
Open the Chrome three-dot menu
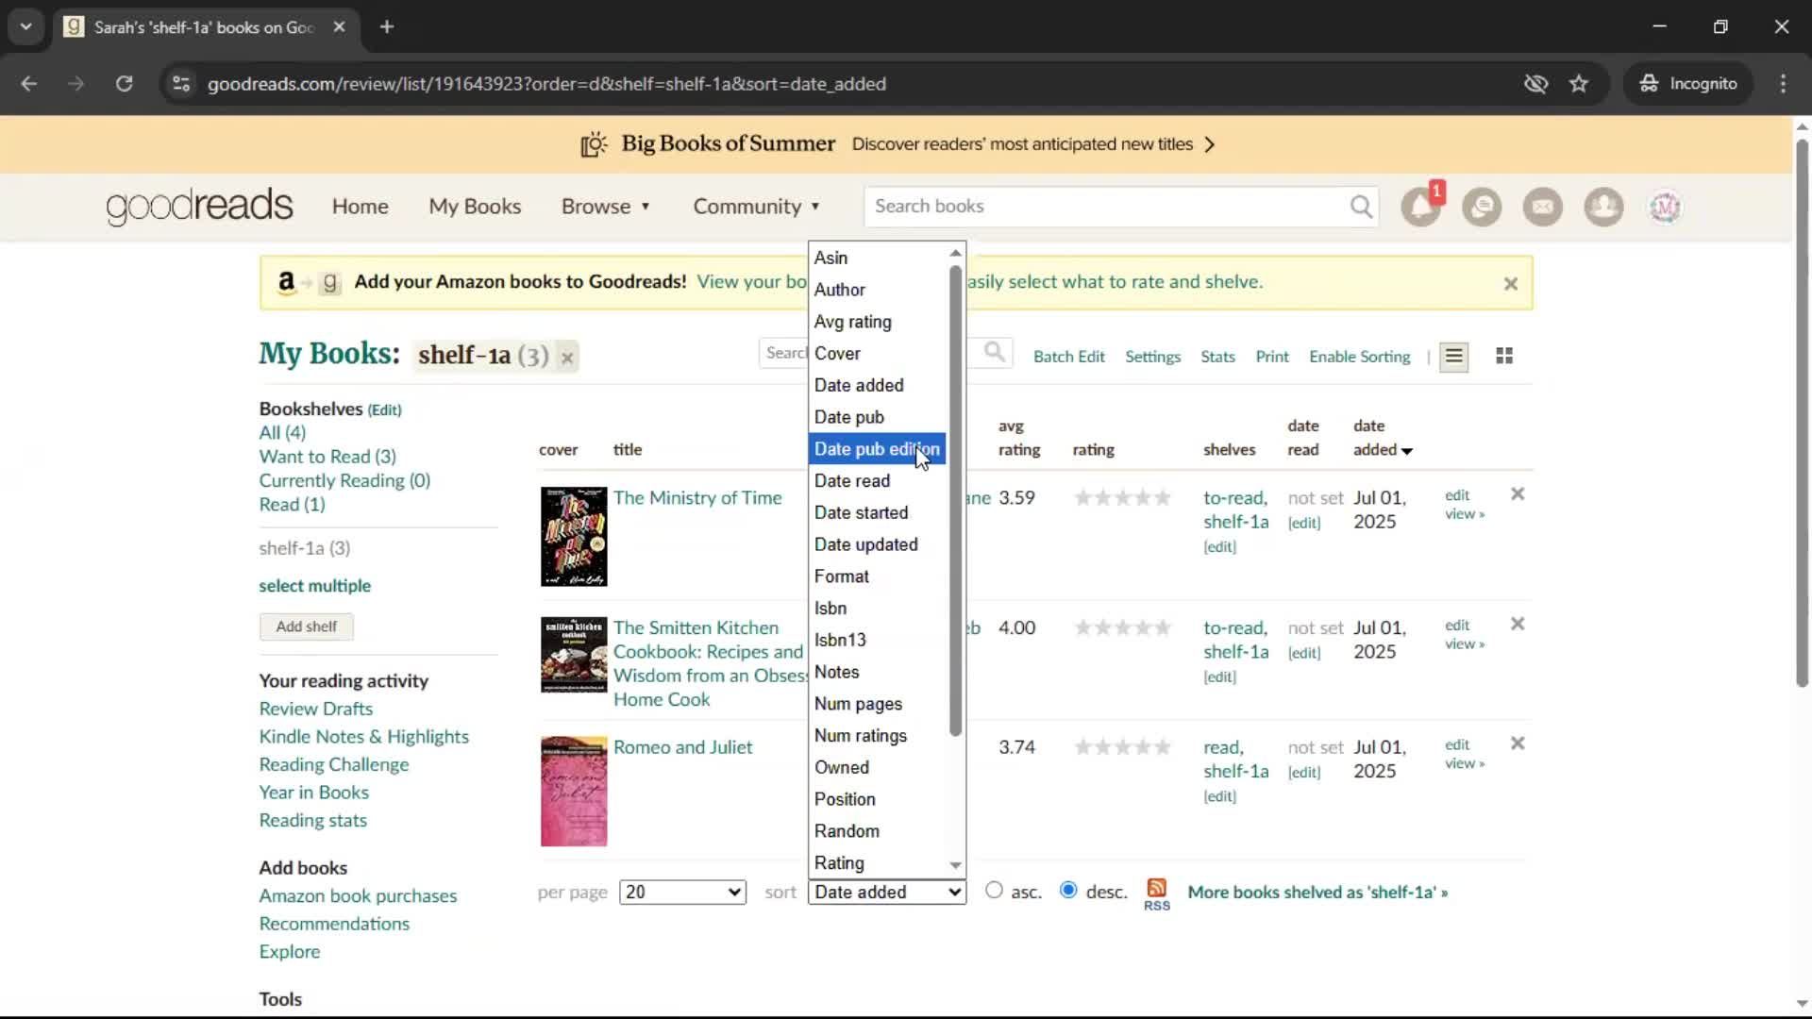1783,84
